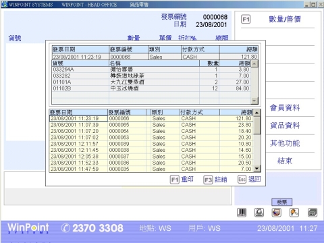This screenshot has width=324, height=243.
Task: Click the printer icon in the bottom toolbar
Action: point(259,213)
